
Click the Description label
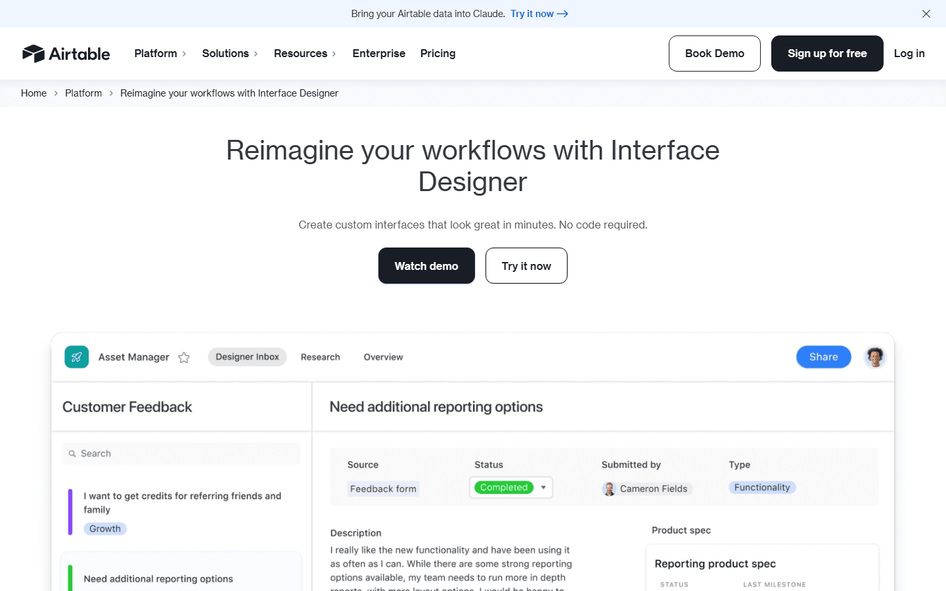[356, 533]
